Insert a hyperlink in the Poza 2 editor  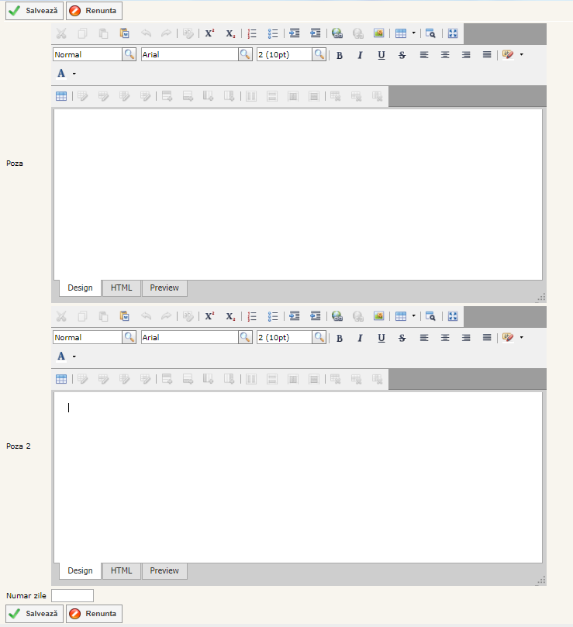[x=337, y=316]
